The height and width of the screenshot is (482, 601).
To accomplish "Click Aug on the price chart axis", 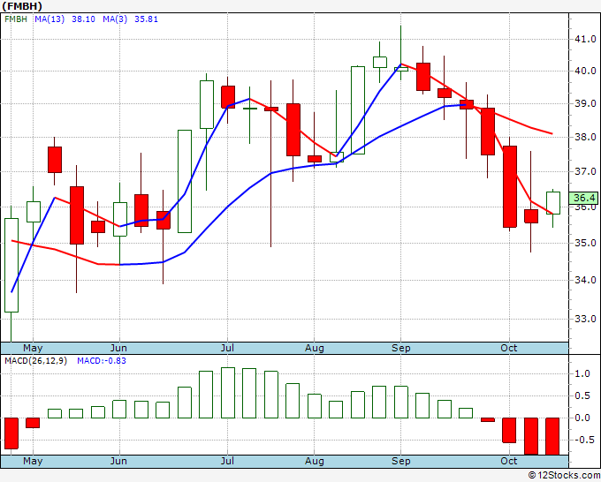I will (x=315, y=348).
